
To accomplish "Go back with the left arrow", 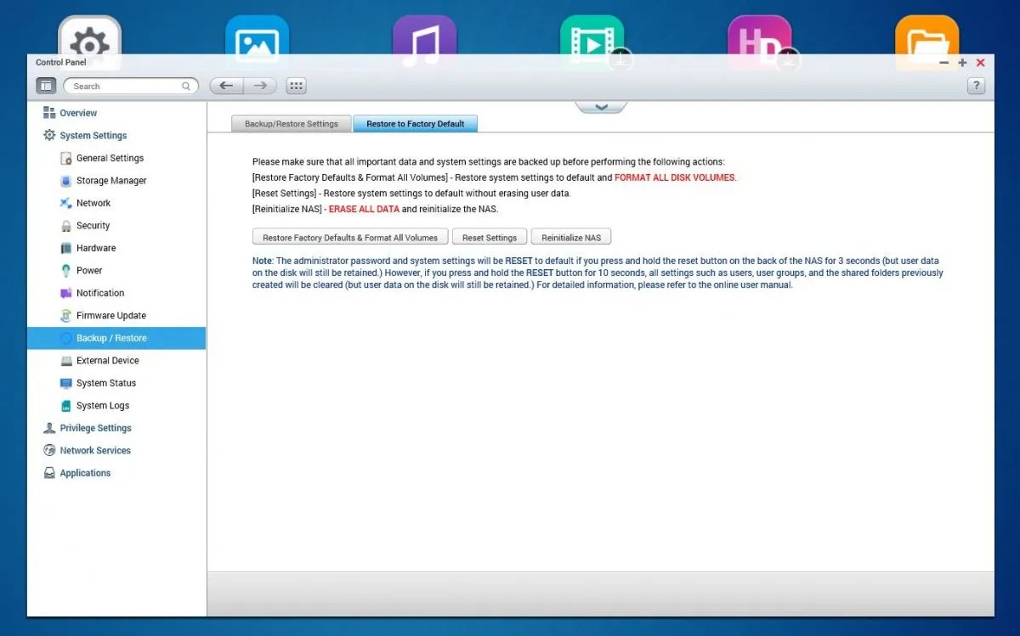I will (x=227, y=86).
